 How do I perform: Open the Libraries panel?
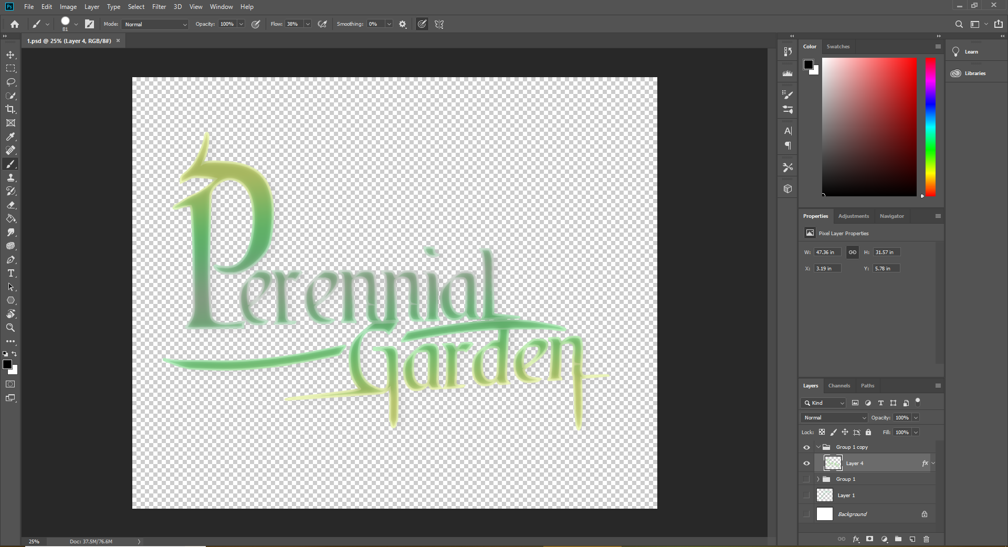[x=975, y=73]
